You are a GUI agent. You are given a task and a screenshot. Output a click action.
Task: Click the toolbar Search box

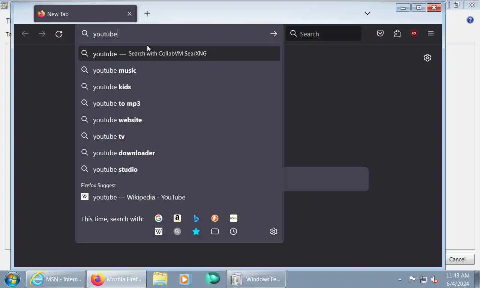324,34
